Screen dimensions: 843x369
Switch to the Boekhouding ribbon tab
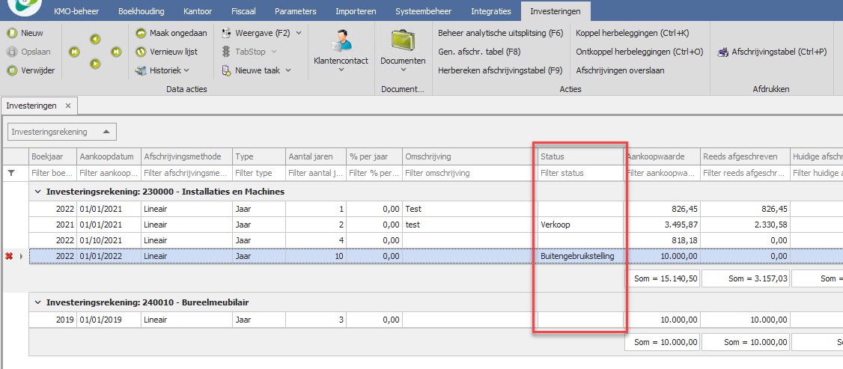141,11
